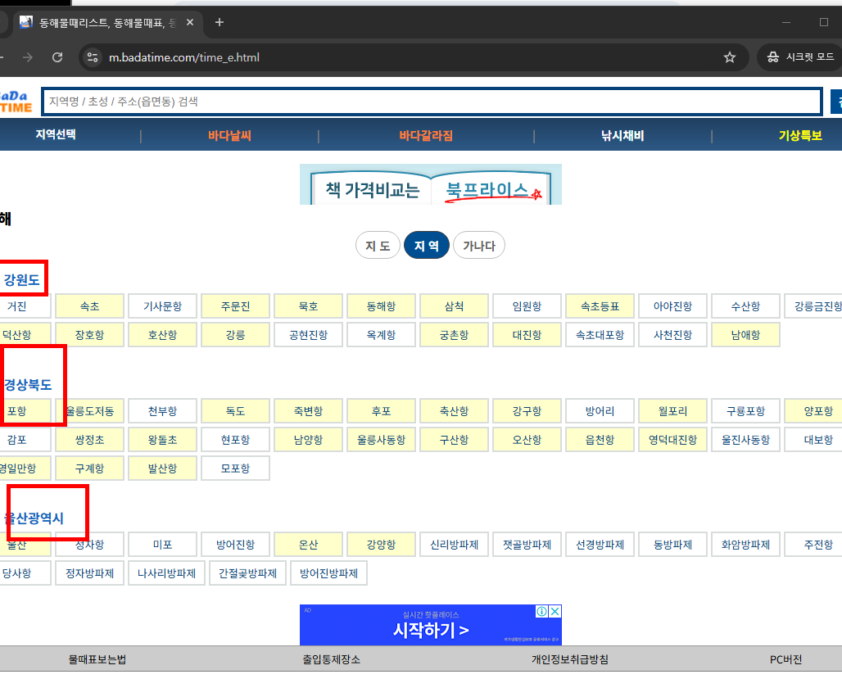Select 구룡포항 location button

coord(745,411)
